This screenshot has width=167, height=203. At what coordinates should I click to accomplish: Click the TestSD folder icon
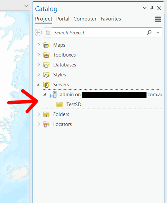60,104
